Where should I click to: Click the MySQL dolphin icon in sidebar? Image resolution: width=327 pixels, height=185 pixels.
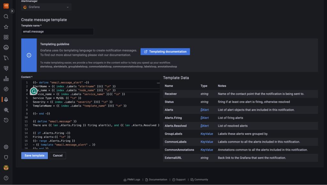[6, 58]
